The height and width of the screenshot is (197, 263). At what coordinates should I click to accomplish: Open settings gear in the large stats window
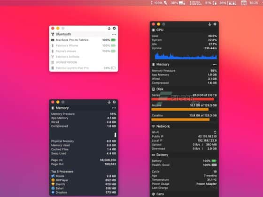click(215, 24)
